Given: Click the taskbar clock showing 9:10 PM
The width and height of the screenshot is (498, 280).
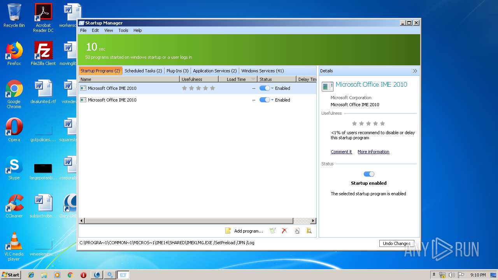Looking at the screenshot, I should (x=478, y=275).
